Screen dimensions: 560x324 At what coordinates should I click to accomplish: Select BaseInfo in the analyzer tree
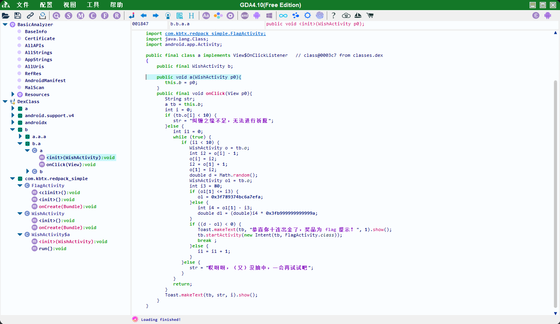pyautogui.click(x=36, y=32)
